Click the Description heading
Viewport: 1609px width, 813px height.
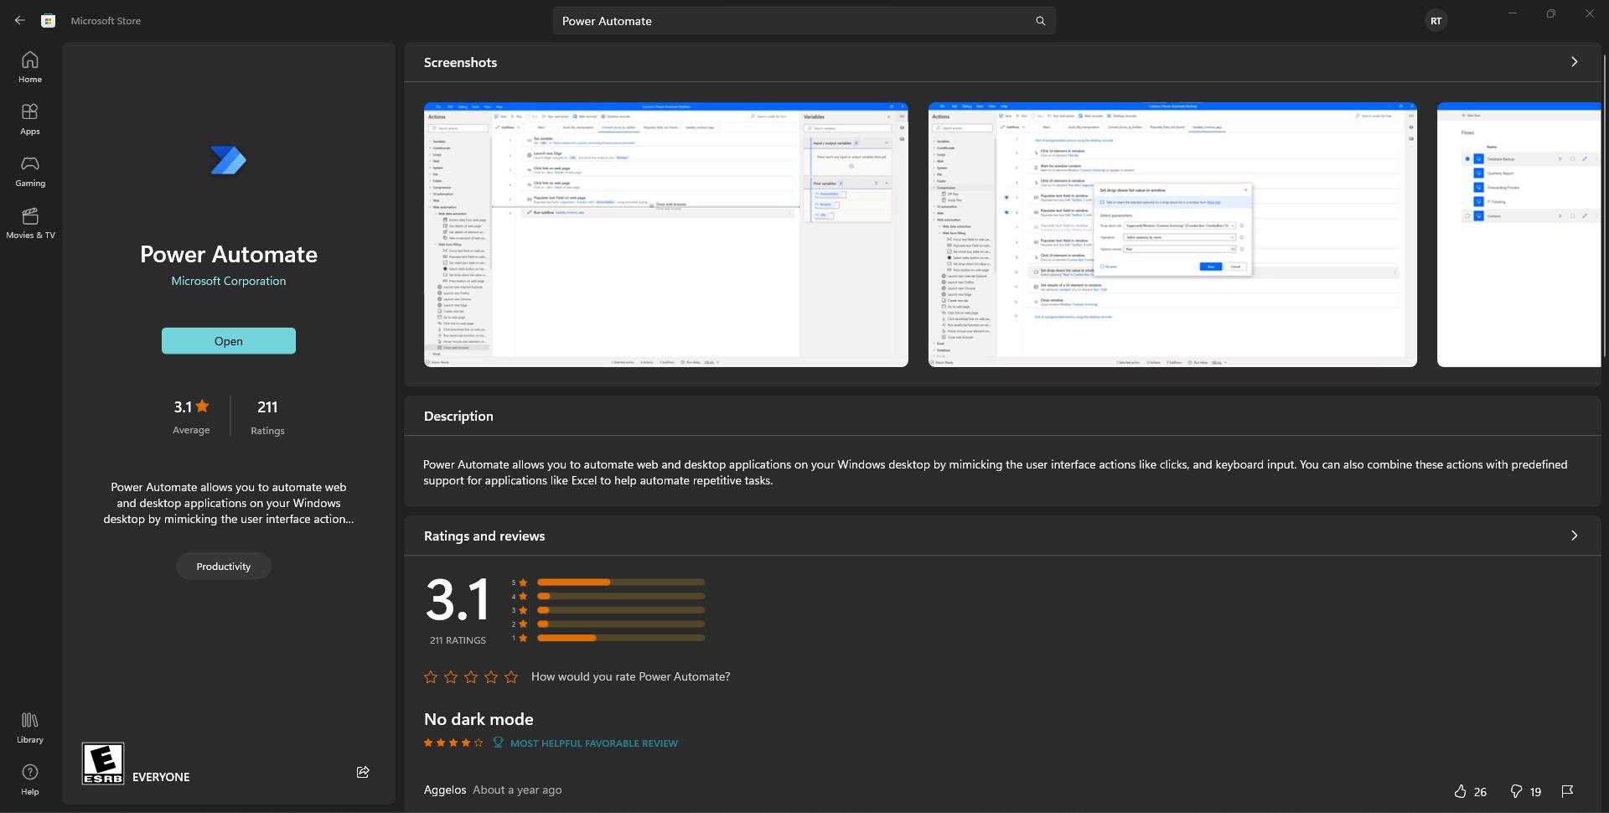pyautogui.click(x=458, y=416)
